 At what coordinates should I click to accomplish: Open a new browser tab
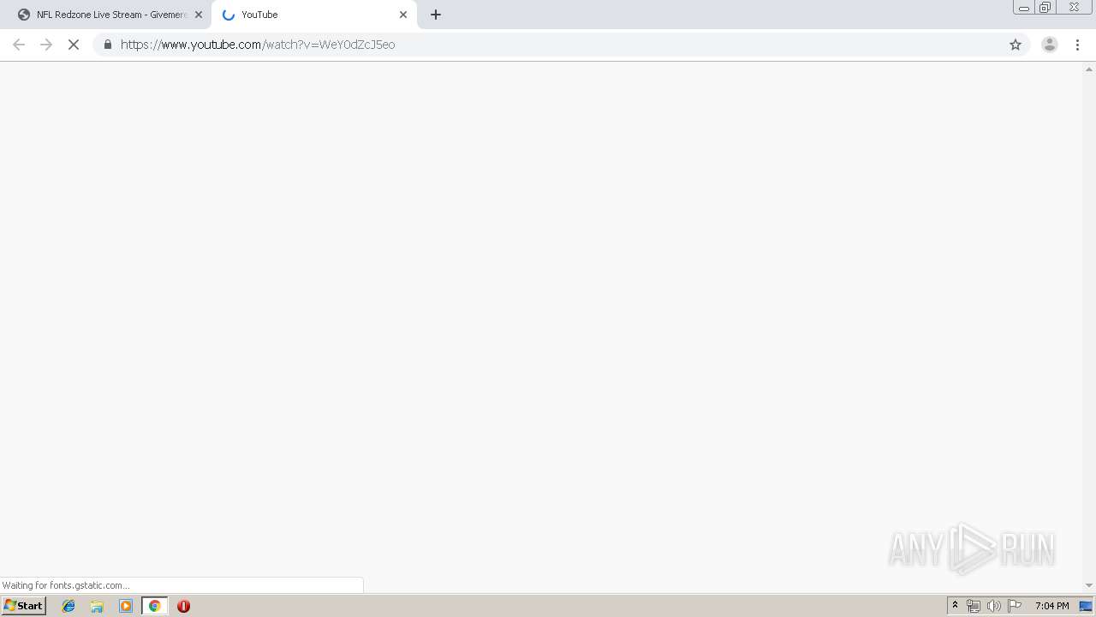436,15
